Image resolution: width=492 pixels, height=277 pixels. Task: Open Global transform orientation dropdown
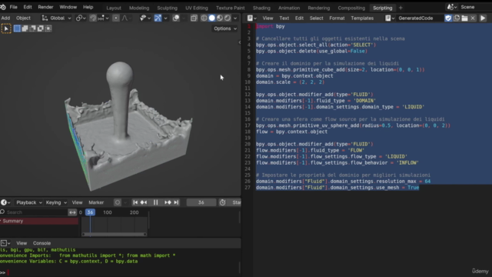[57, 18]
